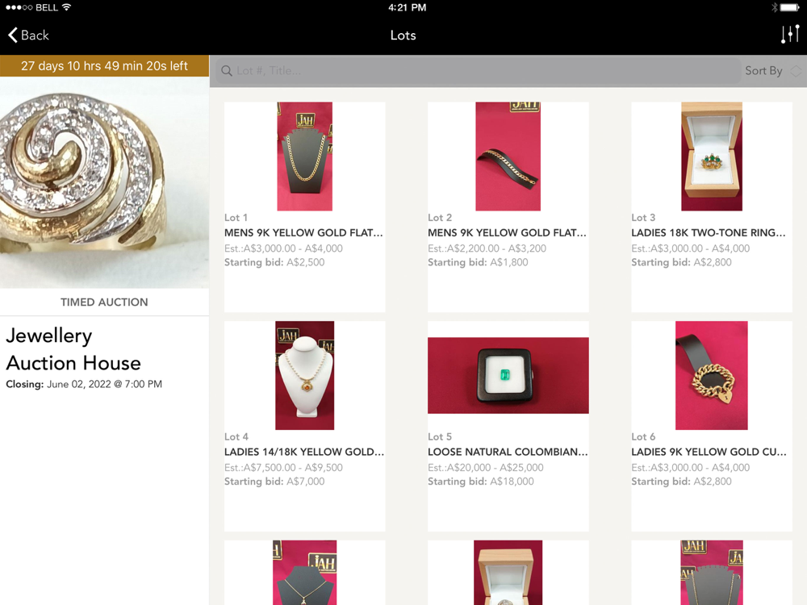Open the filter sliders icon

pyautogui.click(x=790, y=35)
